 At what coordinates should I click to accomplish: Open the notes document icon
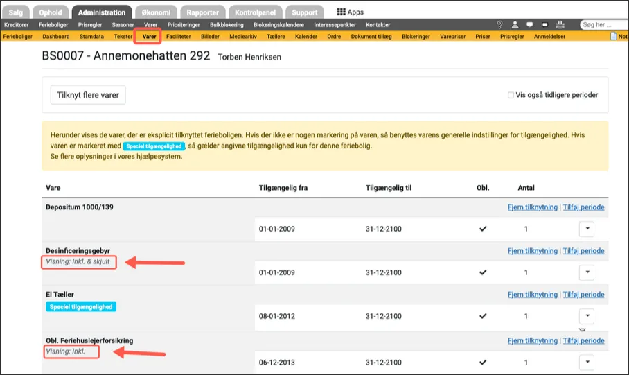point(614,36)
